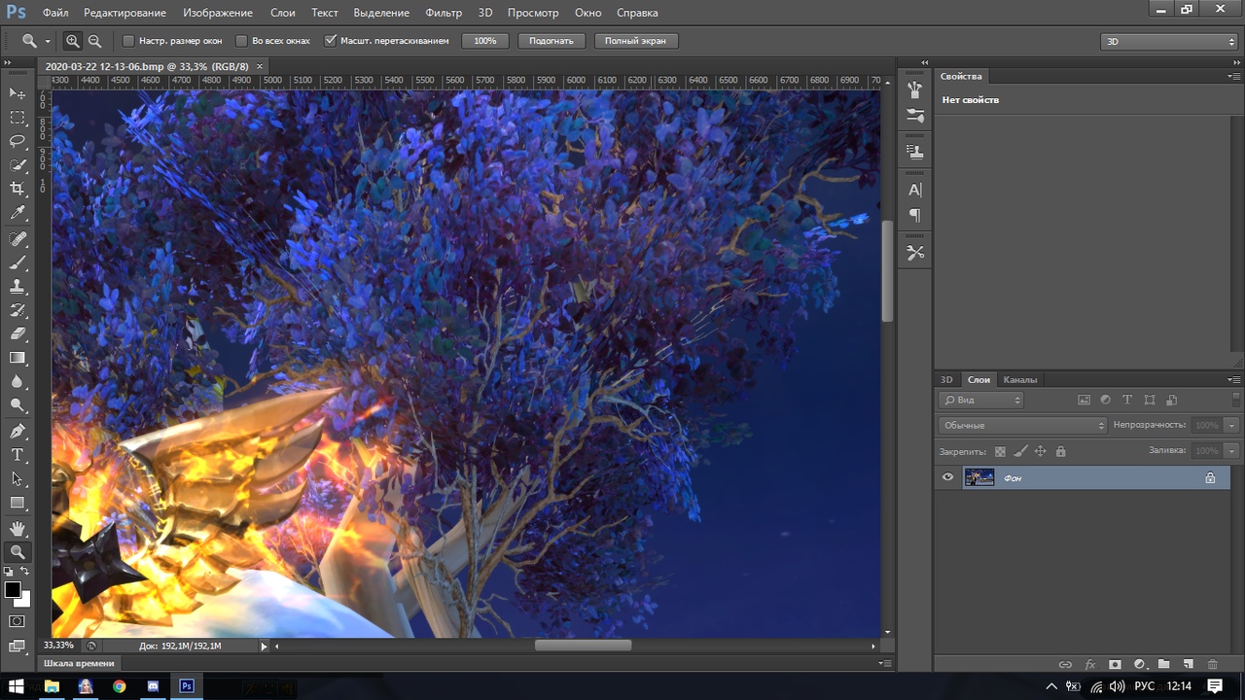The image size is (1245, 700).
Task: Select the Spot Healing Brush tool
Action: [18, 239]
